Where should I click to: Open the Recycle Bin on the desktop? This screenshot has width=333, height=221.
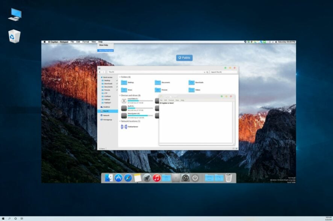[x=14, y=36]
